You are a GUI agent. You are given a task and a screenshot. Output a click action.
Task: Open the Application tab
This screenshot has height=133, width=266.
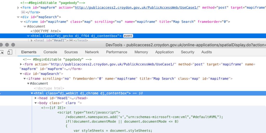(x=164, y=52)
